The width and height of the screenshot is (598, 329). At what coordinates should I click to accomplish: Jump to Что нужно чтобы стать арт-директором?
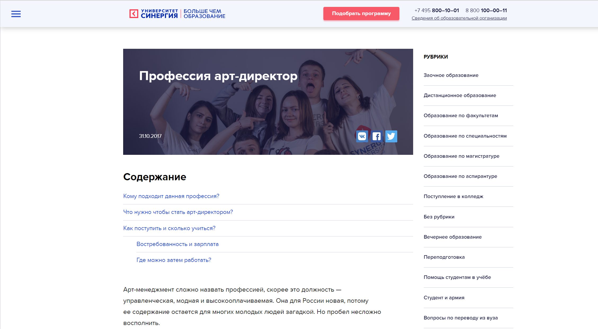click(178, 212)
